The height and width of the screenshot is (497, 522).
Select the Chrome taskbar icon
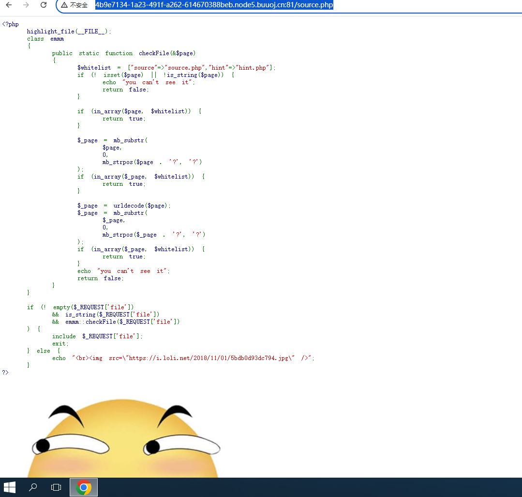84,487
